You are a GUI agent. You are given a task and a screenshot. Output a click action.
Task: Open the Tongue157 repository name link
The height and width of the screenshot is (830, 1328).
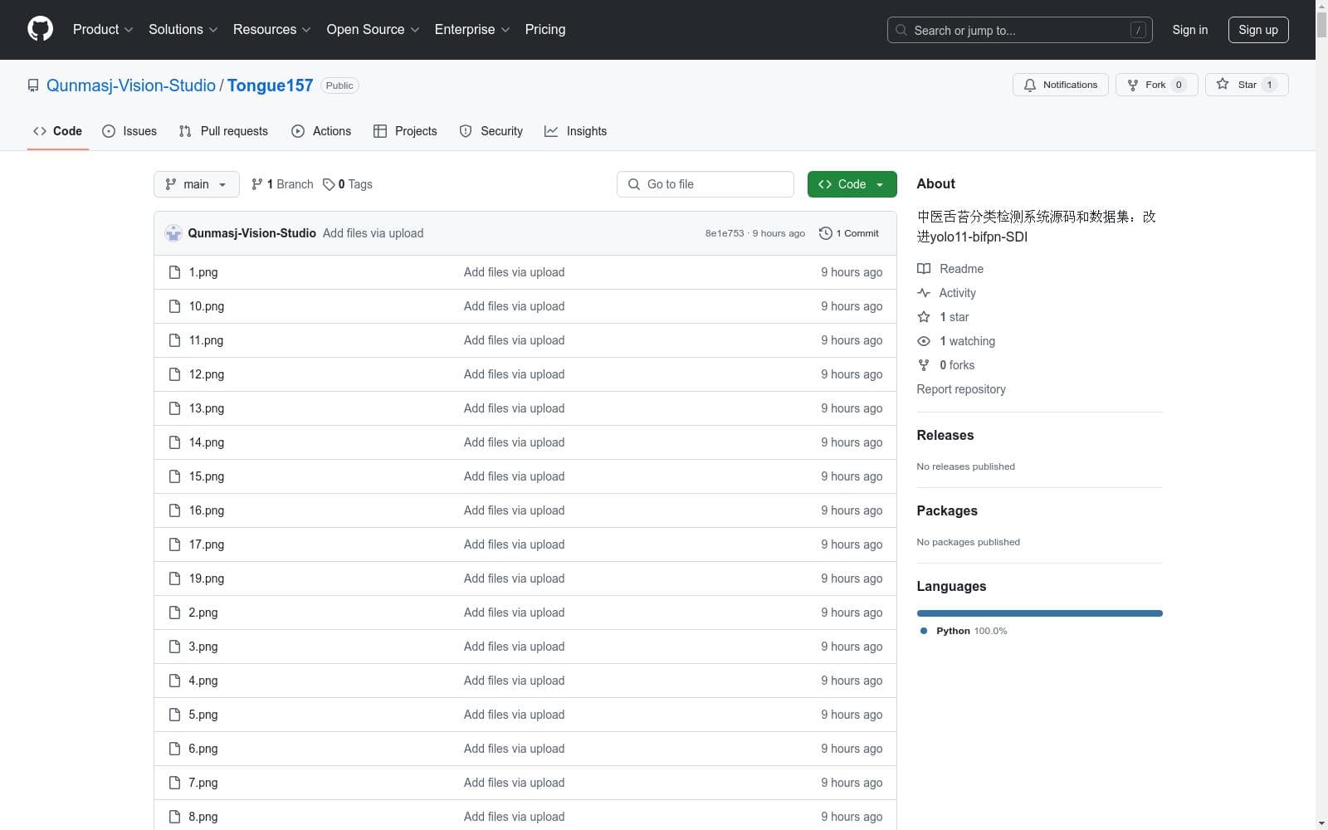[x=270, y=85]
